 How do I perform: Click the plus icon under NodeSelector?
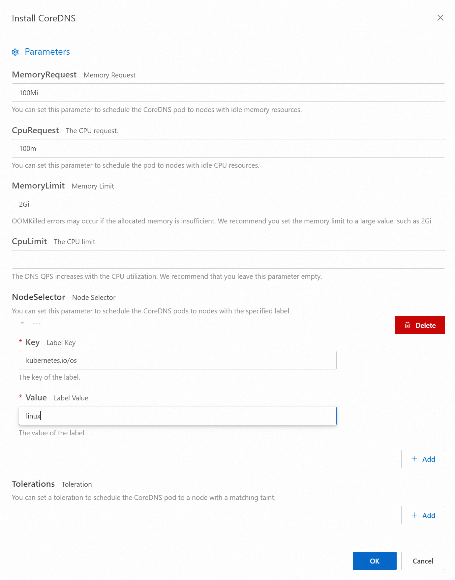click(x=414, y=459)
